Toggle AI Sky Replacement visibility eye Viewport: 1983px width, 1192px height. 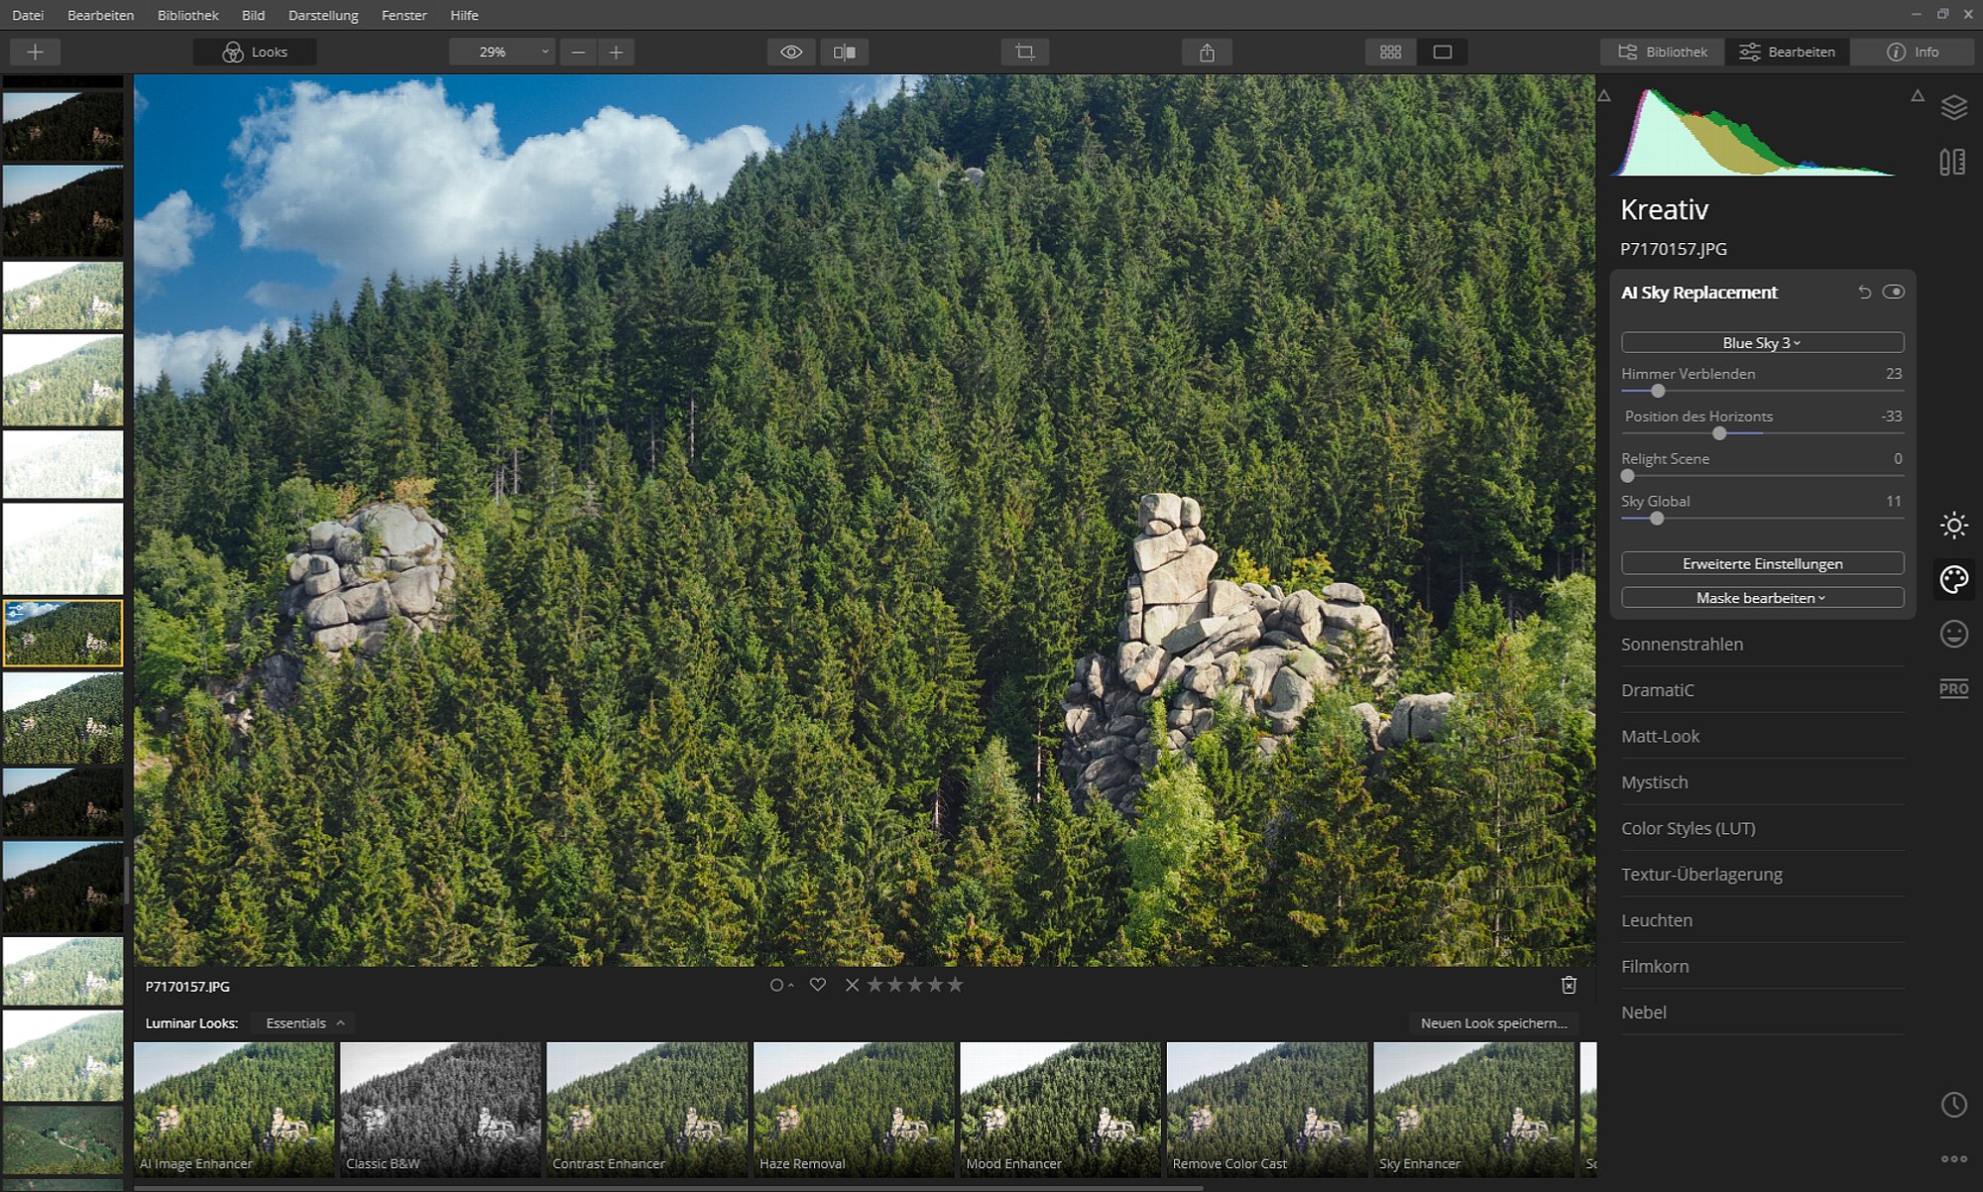click(x=1893, y=292)
